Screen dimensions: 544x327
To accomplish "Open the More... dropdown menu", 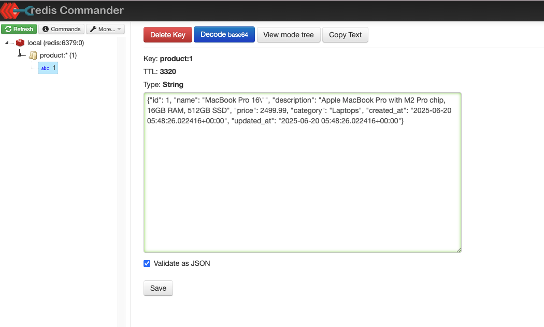I will tap(105, 29).
